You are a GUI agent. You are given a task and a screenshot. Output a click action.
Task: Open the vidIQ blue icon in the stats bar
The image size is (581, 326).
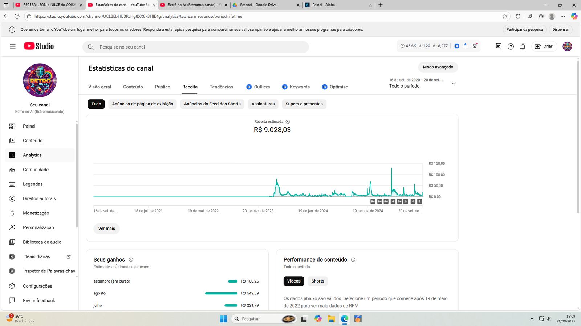[x=457, y=46]
